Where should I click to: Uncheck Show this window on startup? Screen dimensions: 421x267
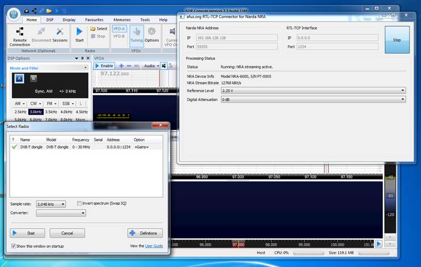tap(14, 246)
